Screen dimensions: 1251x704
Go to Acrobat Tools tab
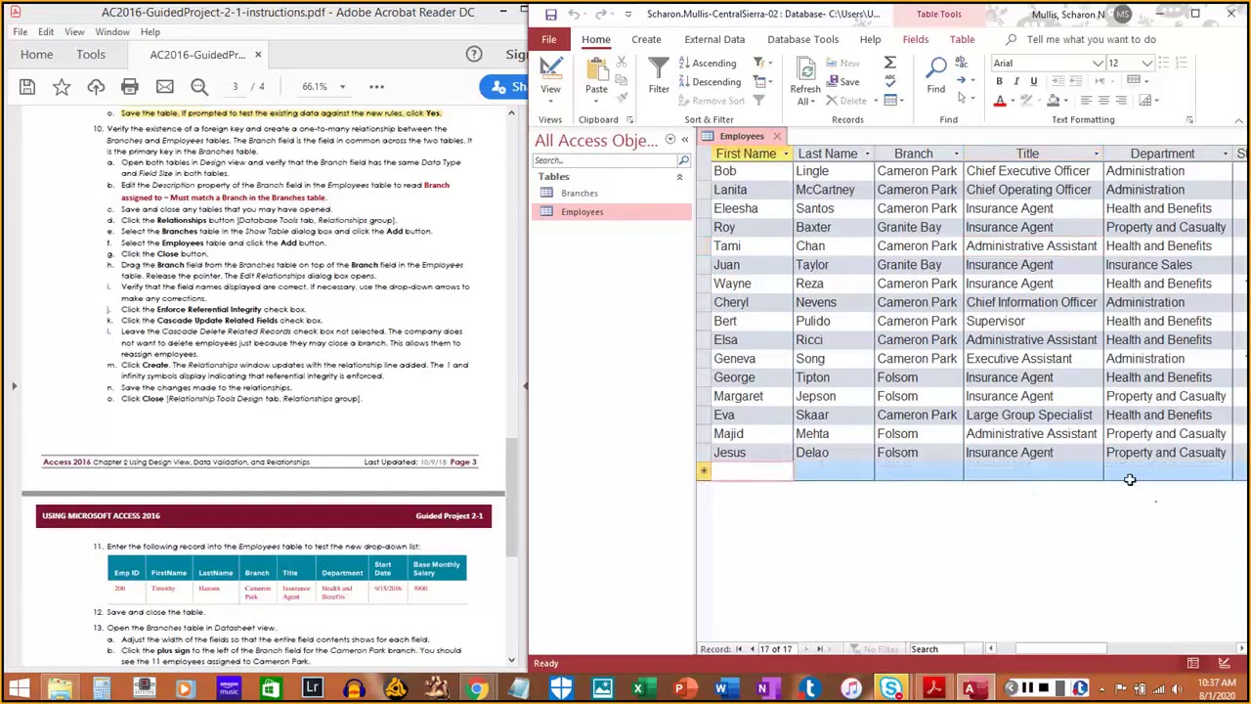click(91, 55)
